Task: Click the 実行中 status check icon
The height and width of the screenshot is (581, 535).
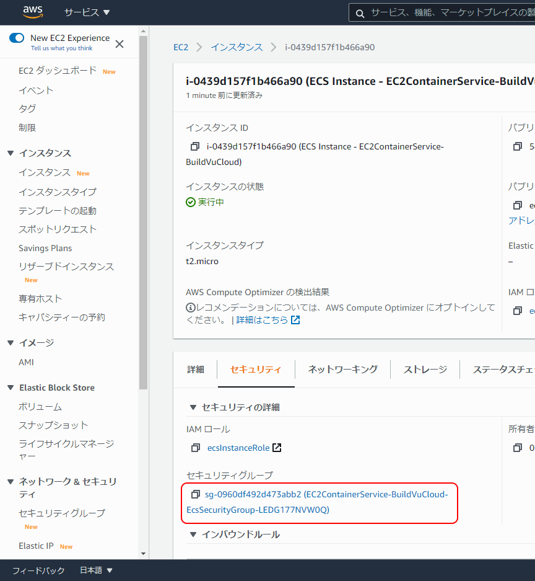Action: pos(191,202)
